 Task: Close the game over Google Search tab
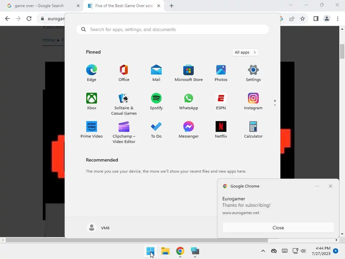78,6
